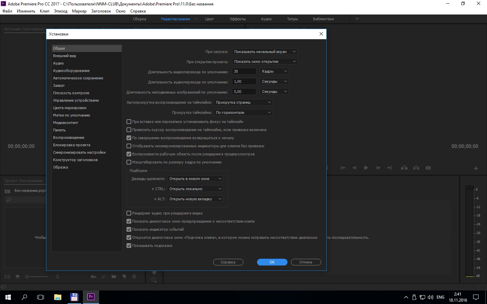Click the Step Forward one frame icon
The image size is (487, 304).
pos(378,168)
